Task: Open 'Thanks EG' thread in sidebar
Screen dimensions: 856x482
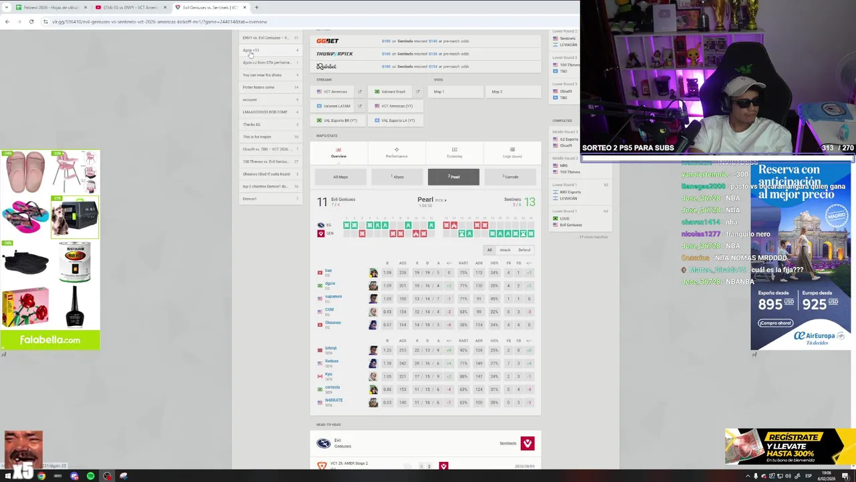Action: pos(271,125)
